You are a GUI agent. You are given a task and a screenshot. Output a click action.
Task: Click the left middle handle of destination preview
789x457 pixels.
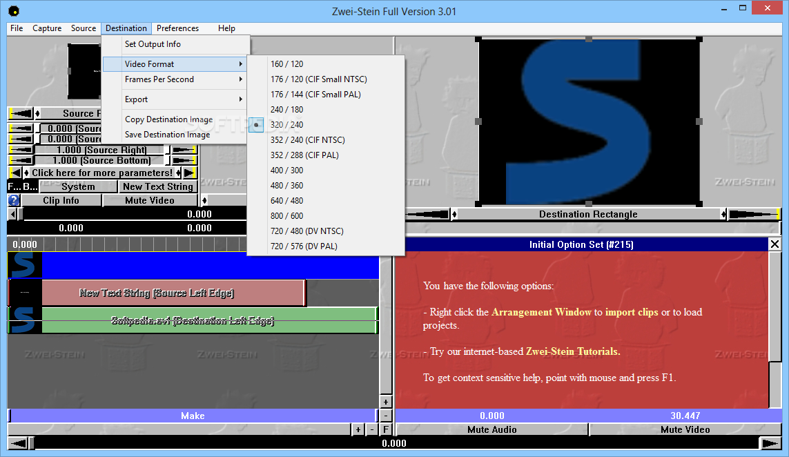click(x=478, y=121)
